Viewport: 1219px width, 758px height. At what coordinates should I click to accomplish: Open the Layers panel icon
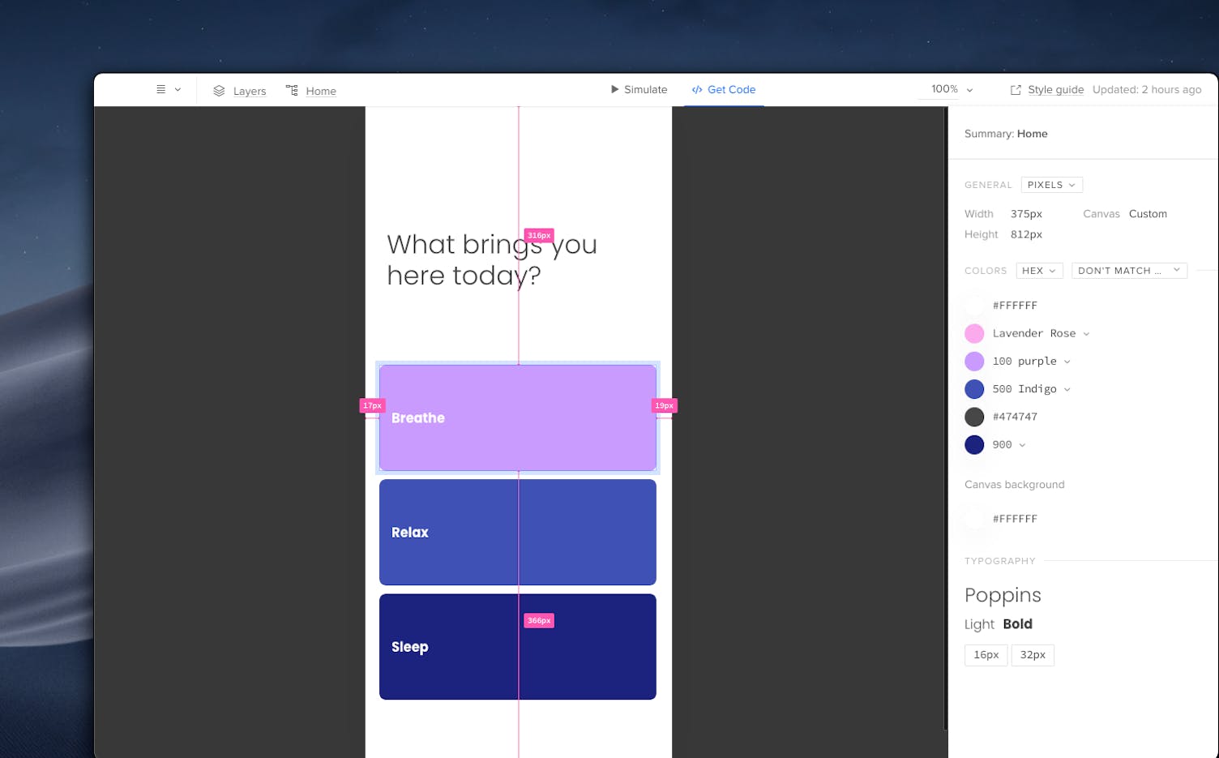tap(217, 91)
